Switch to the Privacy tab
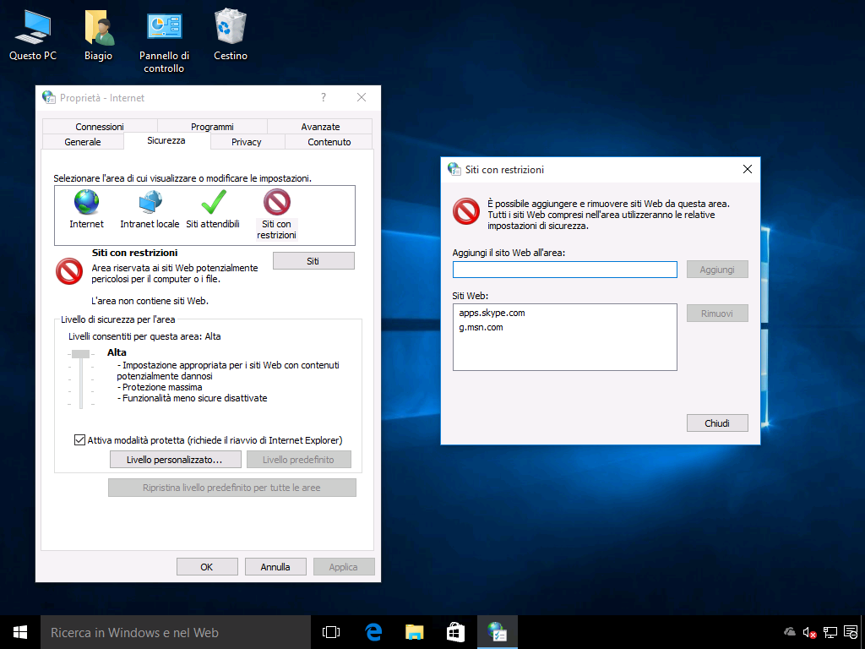This screenshot has width=865, height=649. point(247,142)
